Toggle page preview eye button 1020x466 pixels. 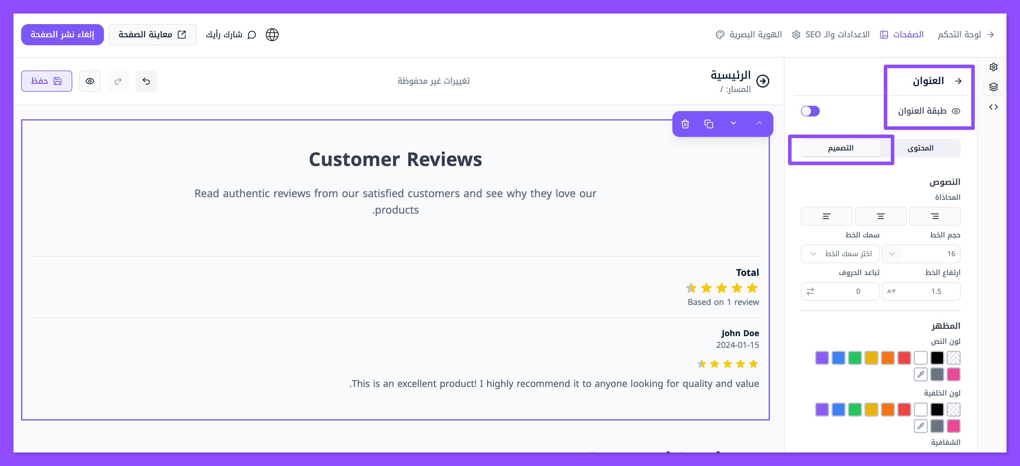pyautogui.click(x=90, y=81)
